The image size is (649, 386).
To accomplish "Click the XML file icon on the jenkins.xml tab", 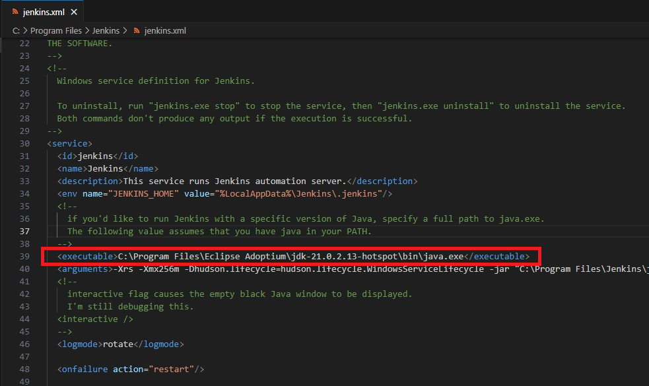I will click(14, 11).
